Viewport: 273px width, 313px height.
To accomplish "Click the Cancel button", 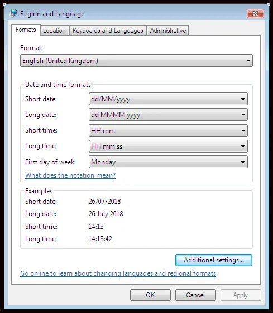I will pos(195,295).
